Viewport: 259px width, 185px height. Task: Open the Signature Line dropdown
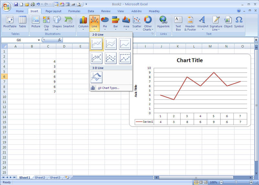[x=216, y=23]
